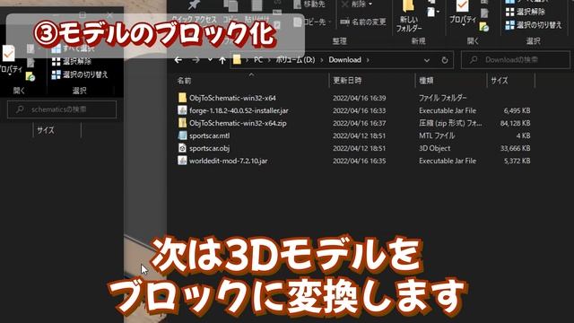Go up one folder level
This screenshot has width=574, height=323.
click(x=222, y=60)
